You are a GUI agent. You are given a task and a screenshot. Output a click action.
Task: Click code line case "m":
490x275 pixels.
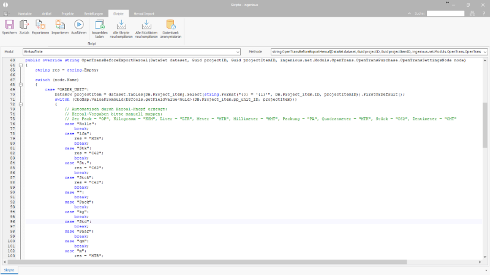(x=75, y=251)
